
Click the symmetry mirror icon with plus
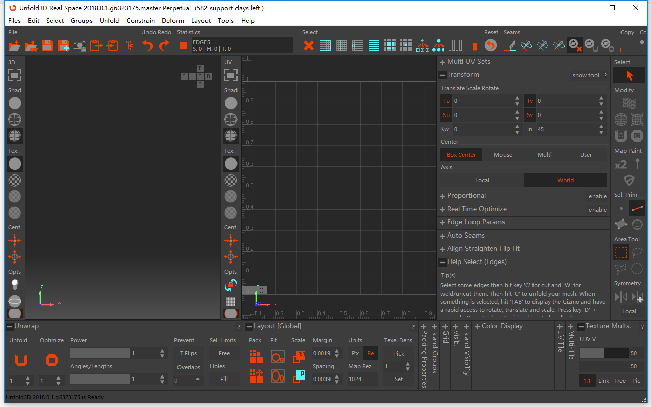[637, 297]
